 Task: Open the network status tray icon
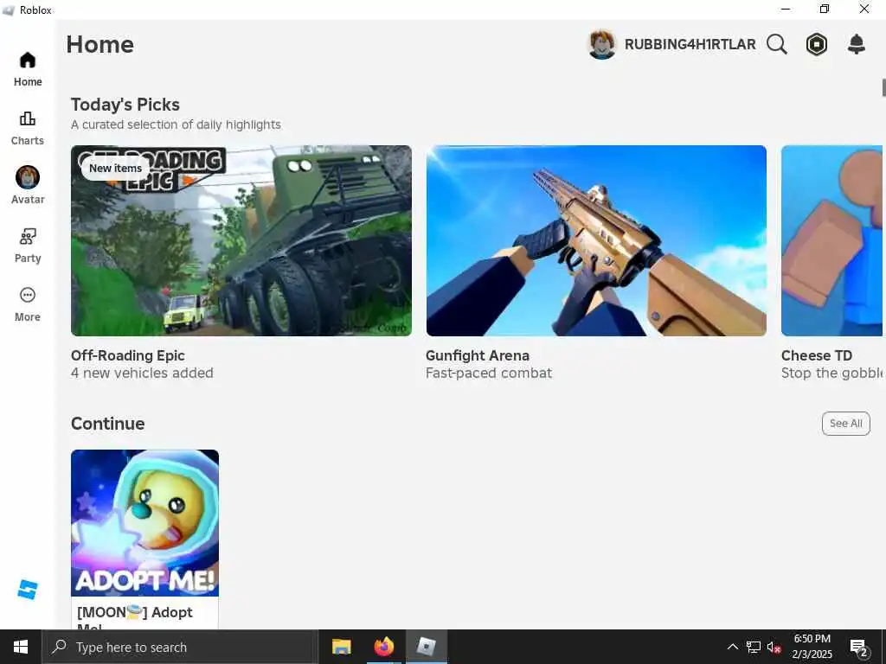pyautogui.click(x=754, y=647)
